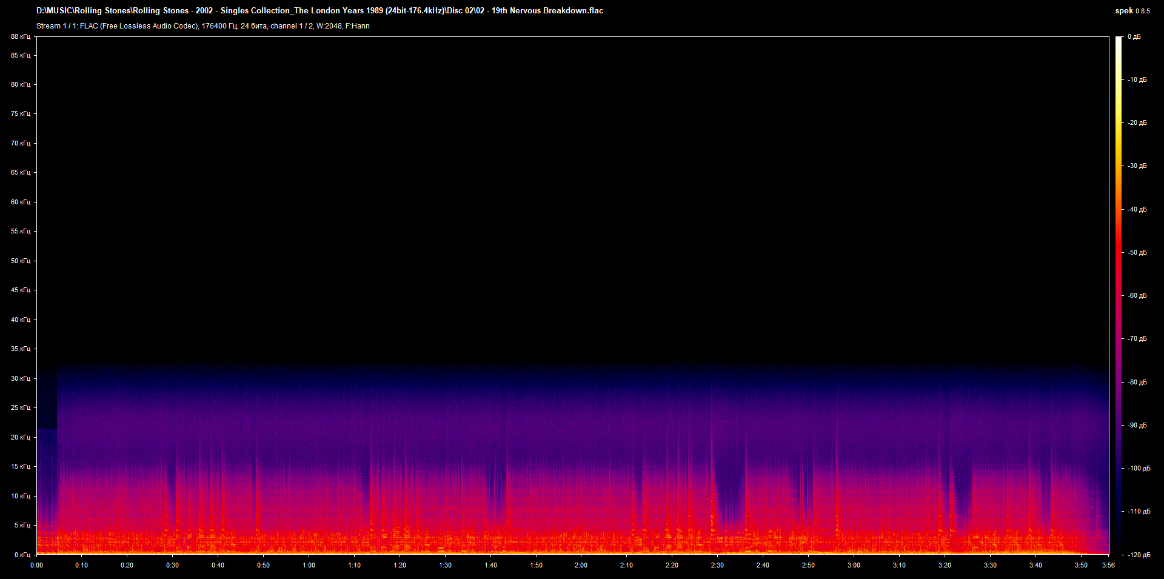
Task: Click the 0:00 time marker
Action: (x=37, y=564)
